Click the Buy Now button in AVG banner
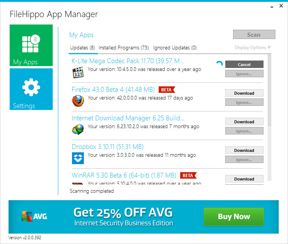The image size is (288, 244). tap(234, 217)
